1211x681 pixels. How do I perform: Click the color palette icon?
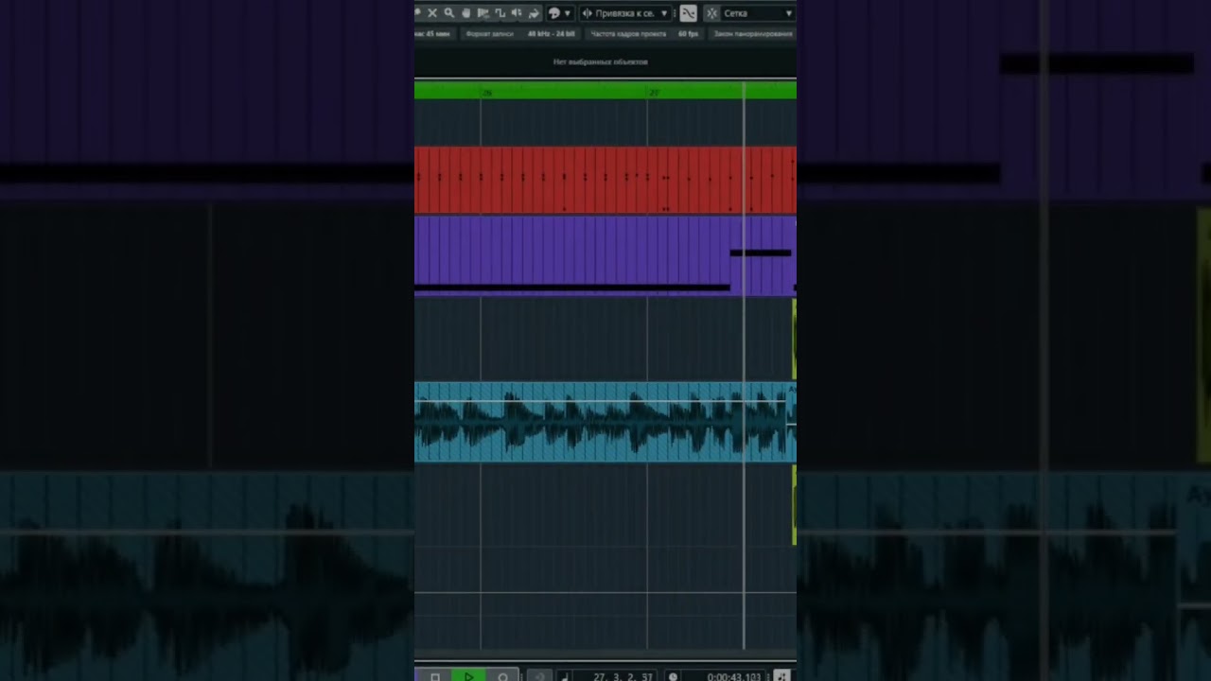tap(554, 13)
